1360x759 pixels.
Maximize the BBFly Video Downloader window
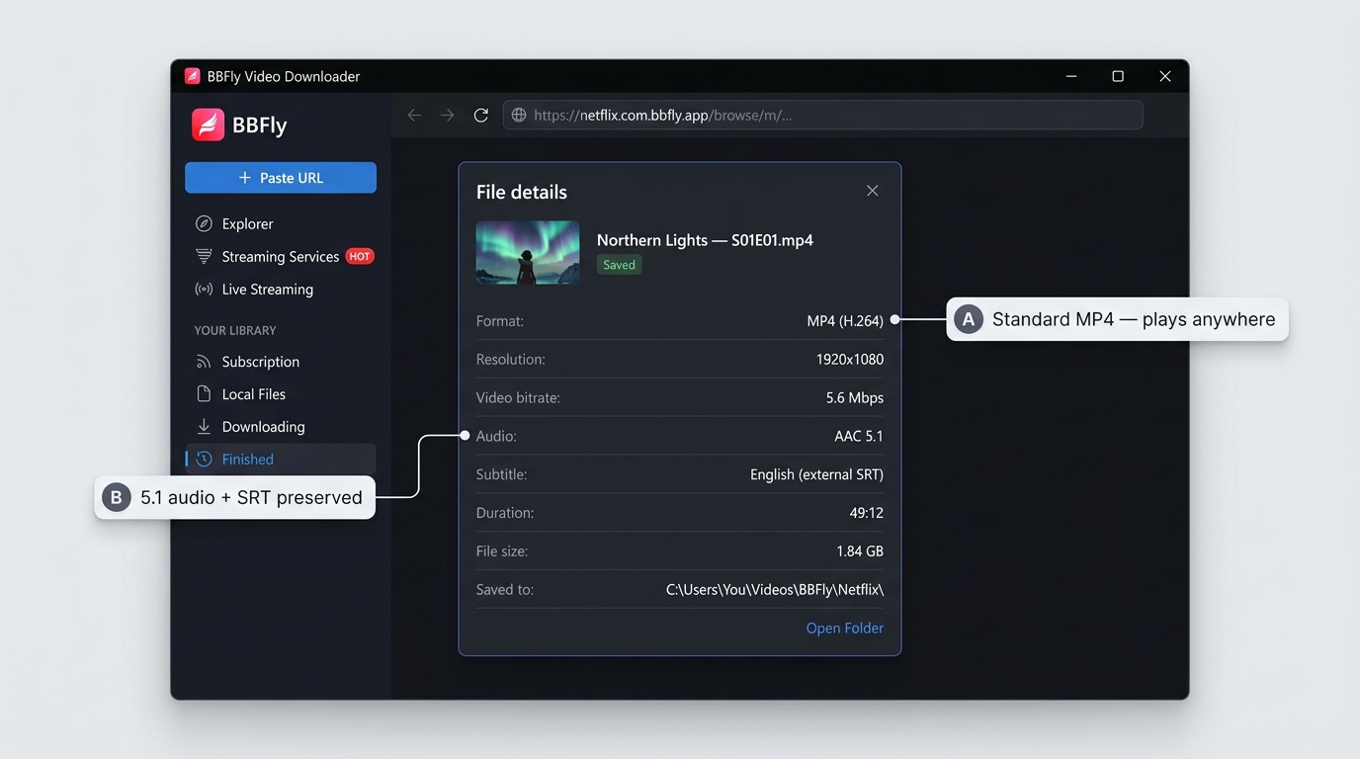[x=1118, y=76]
